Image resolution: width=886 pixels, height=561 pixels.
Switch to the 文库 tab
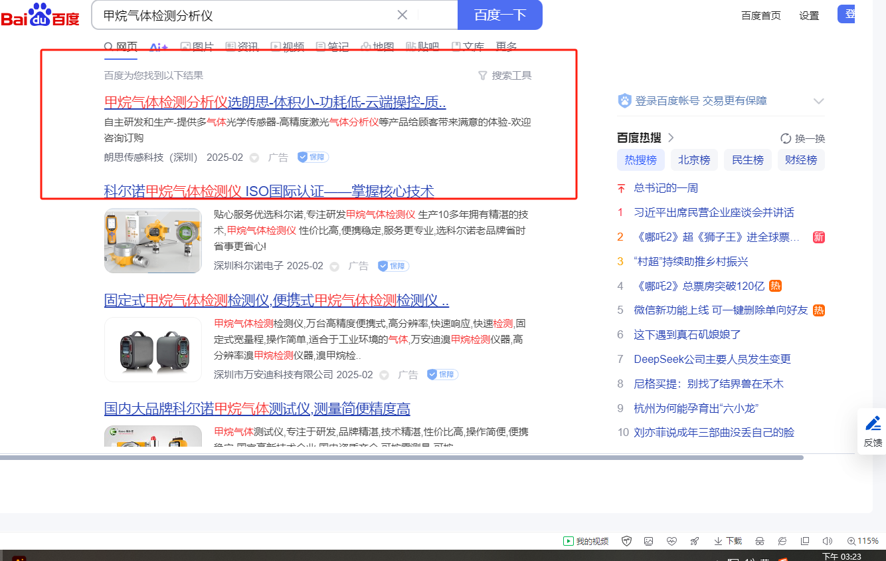click(x=468, y=47)
